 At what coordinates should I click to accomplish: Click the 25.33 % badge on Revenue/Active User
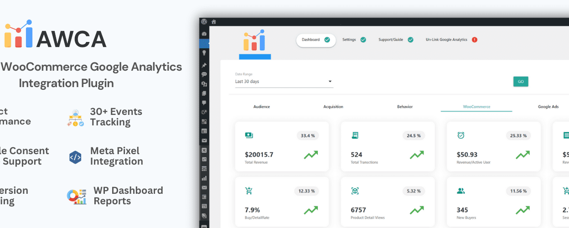point(518,135)
